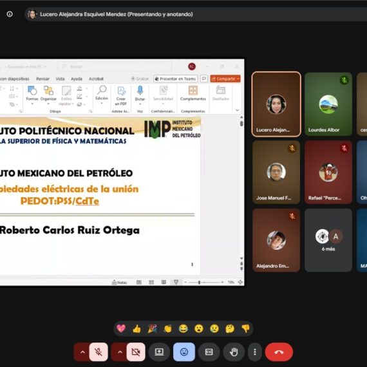Click Diseñador designer icon
The height and width of the screenshot is (367, 367).
click(221, 93)
